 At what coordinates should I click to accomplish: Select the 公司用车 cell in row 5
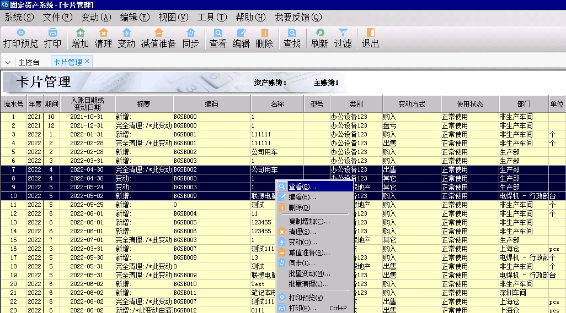click(277, 152)
